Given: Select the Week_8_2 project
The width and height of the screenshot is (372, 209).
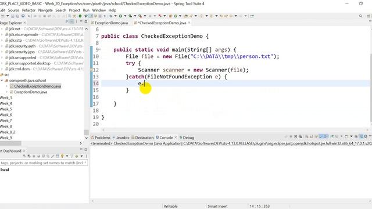Looking at the screenshot, I should coord(8,132).
